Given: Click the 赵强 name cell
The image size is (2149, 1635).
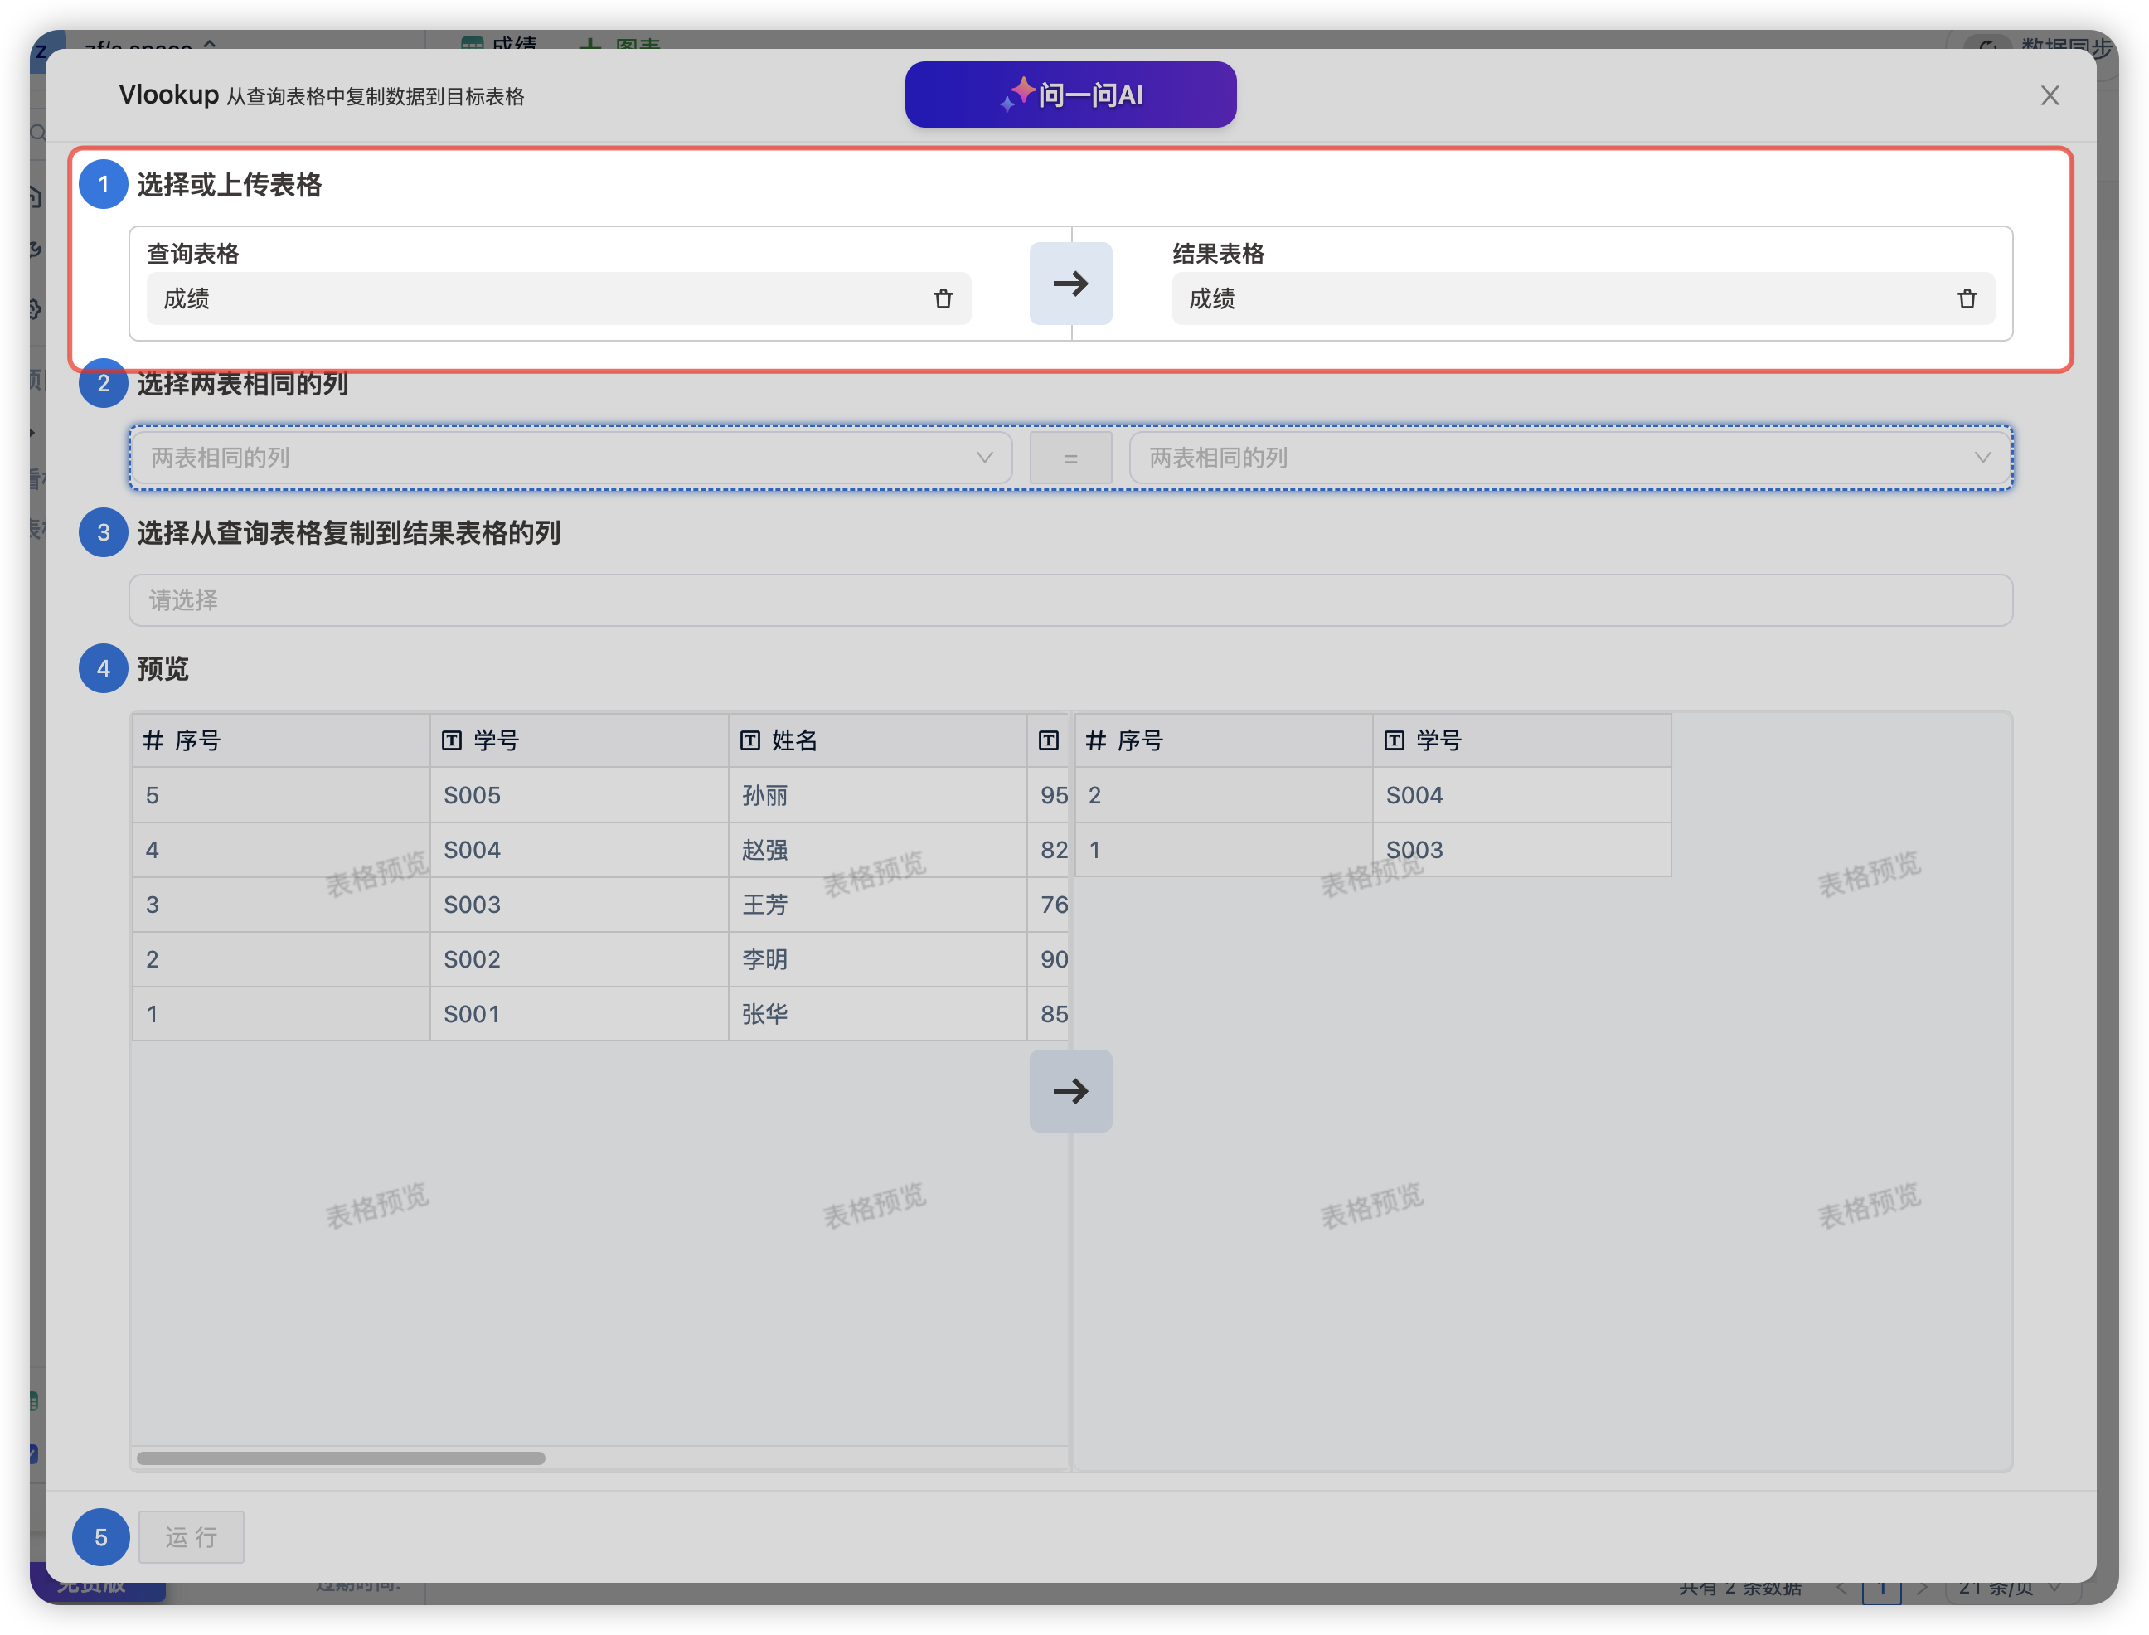Looking at the screenshot, I should (877, 850).
